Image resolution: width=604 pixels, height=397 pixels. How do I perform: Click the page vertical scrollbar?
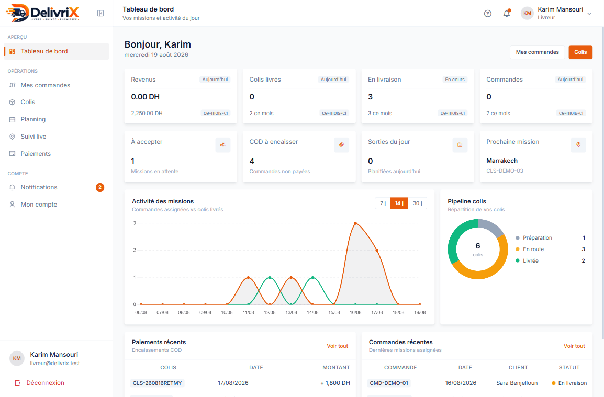(x=602, y=183)
